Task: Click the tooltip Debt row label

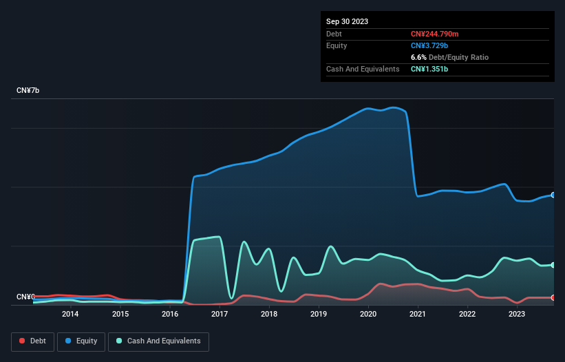Action: pyautogui.click(x=334, y=34)
